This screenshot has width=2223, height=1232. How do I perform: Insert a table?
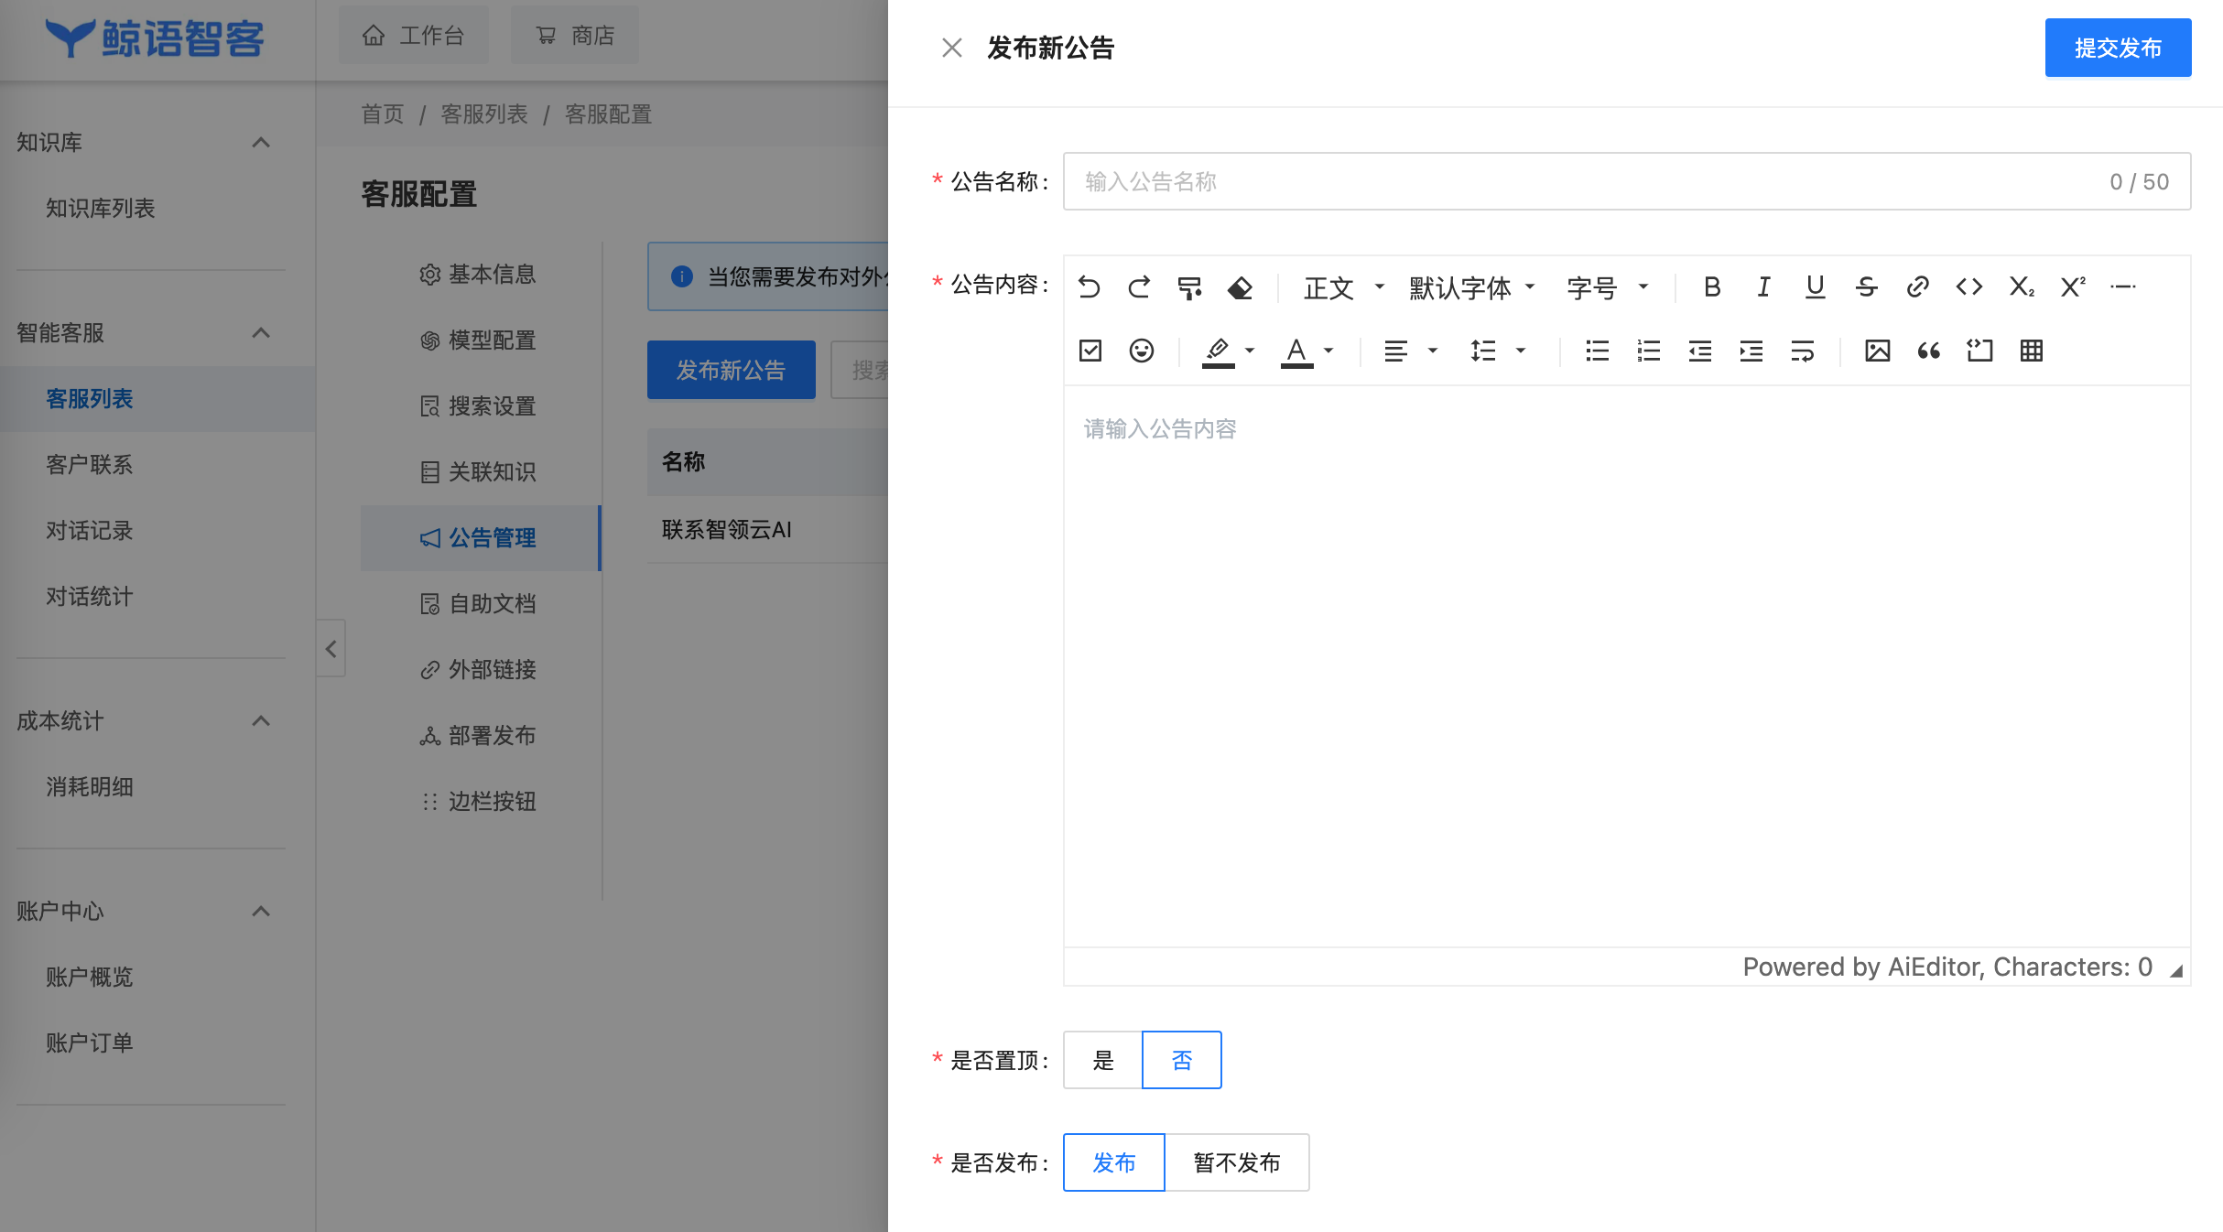click(x=2032, y=351)
